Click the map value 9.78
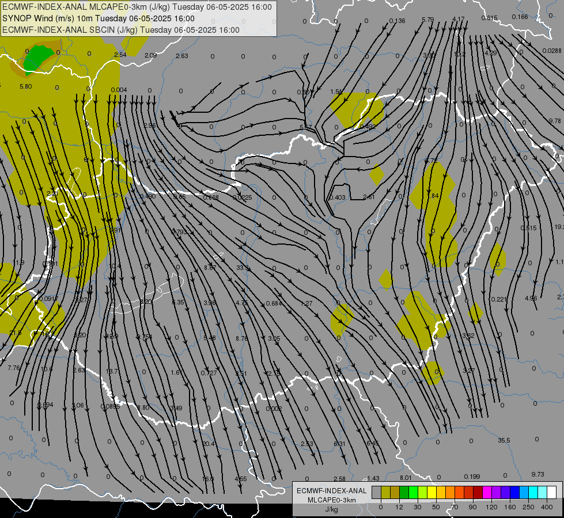Image resolution: width=564 pixels, height=518 pixels. (555, 121)
